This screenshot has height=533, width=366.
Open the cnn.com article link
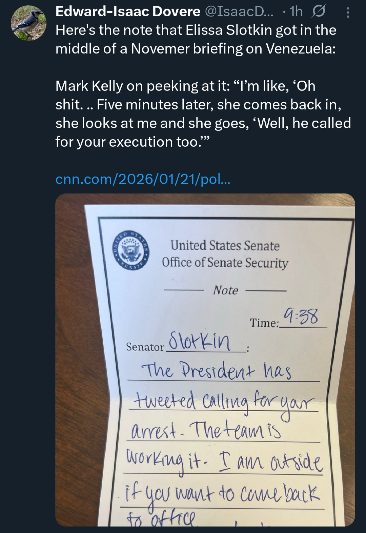click(x=143, y=179)
